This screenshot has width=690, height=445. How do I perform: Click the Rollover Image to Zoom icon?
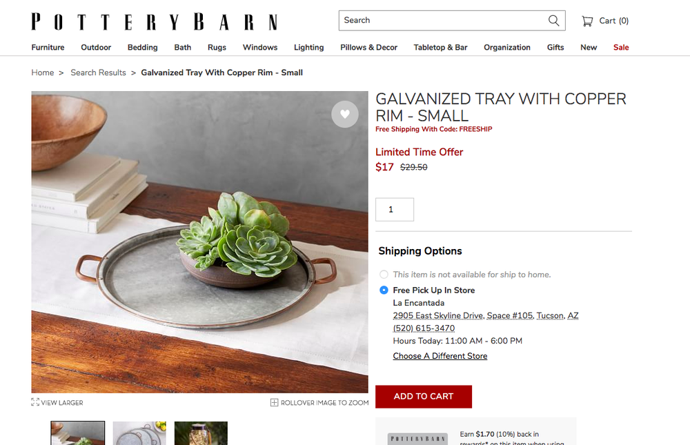click(274, 402)
